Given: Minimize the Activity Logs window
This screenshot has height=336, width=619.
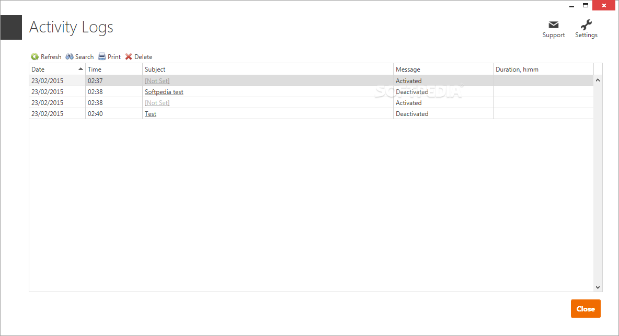Looking at the screenshot, I should point(571,6).
